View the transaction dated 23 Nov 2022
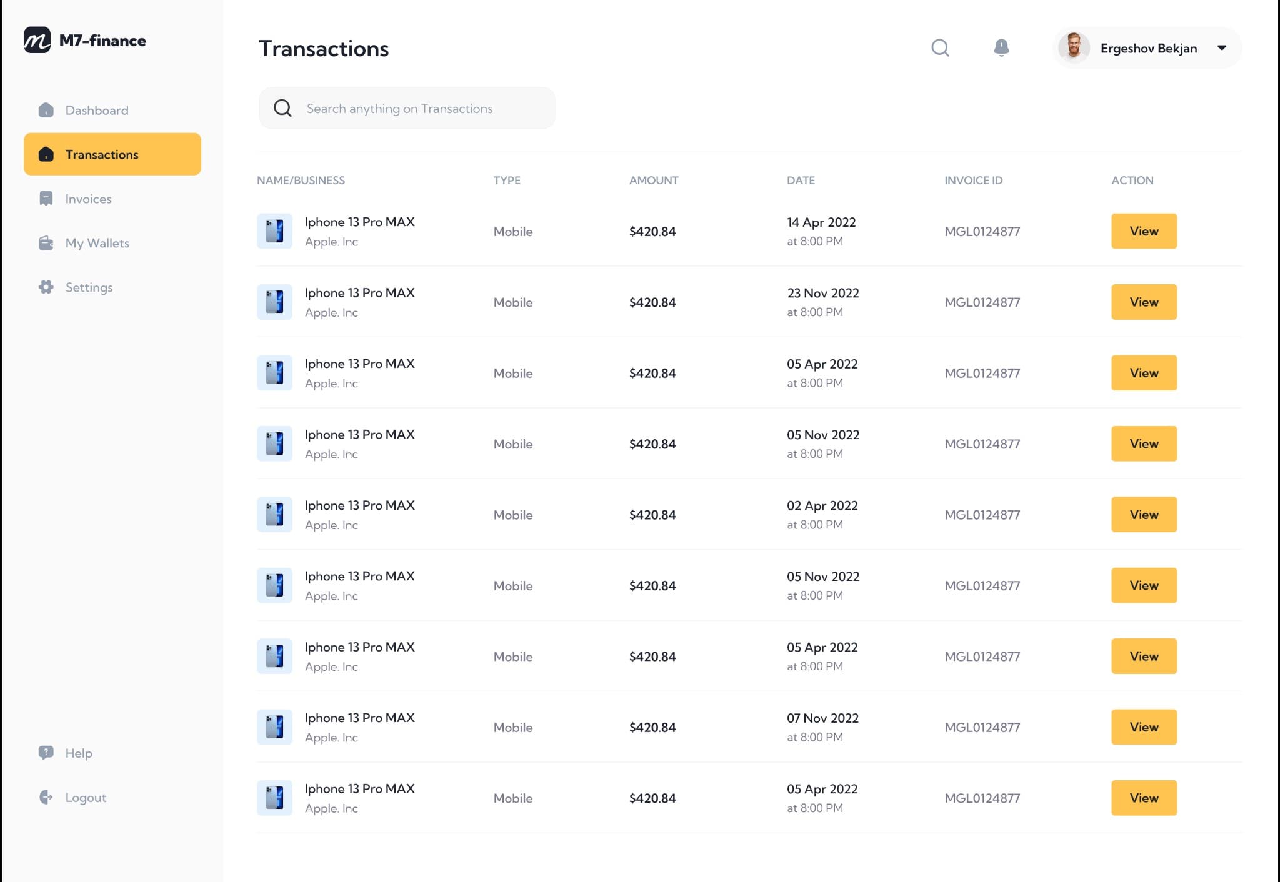1280x882 pixels. pos(1143,302)
